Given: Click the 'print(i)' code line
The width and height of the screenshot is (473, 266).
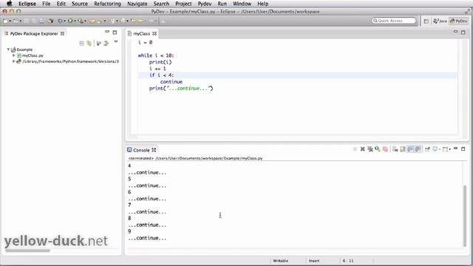Looking at the screenshot, I should click(x=160, y=62).
